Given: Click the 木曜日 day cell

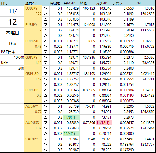Looking at the screenshot, I should (12, 33).
